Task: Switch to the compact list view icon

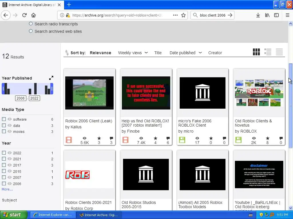Action: pyautogui.click(x=279, y=52)
